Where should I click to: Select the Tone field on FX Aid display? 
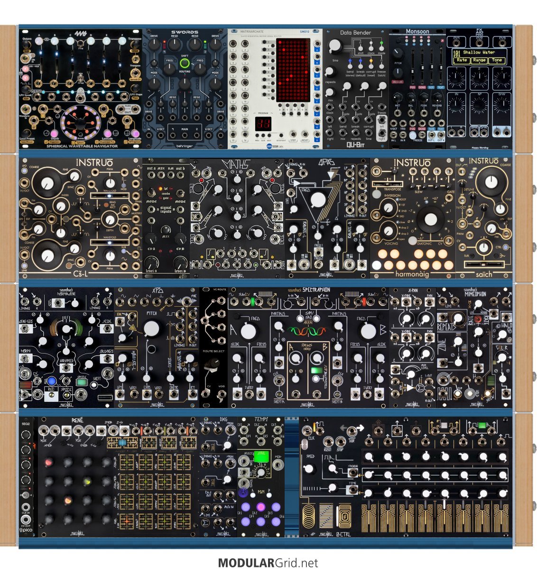(497, 60)
